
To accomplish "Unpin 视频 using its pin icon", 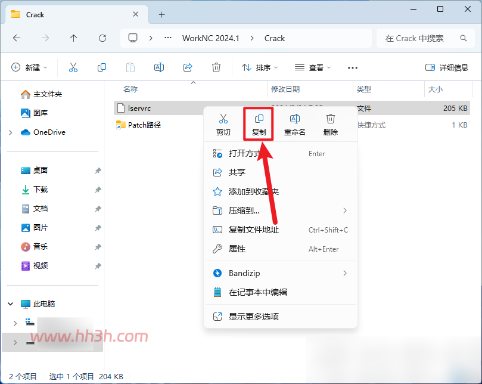I will pos(98,266).
